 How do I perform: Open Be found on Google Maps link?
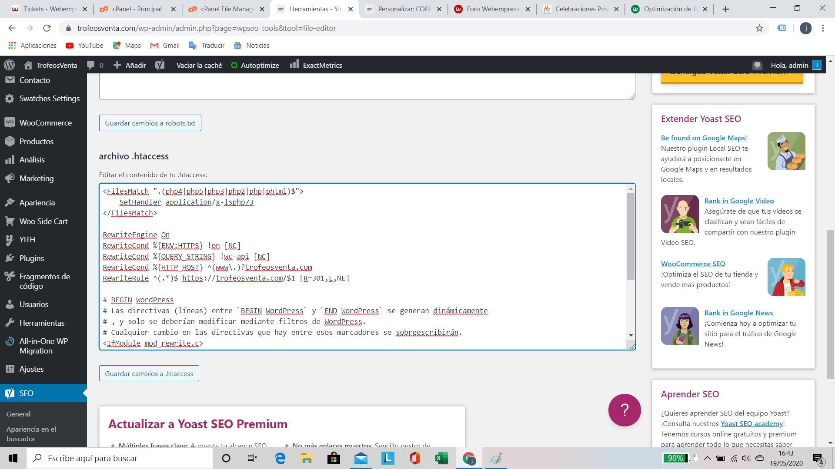tap(704, 138)
